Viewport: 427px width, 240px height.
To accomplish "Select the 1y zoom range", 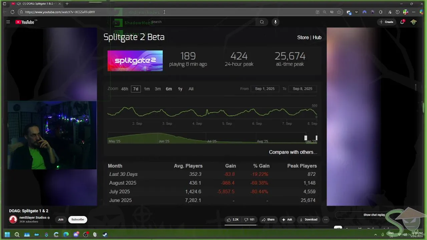I will click(x=180, y=89).
